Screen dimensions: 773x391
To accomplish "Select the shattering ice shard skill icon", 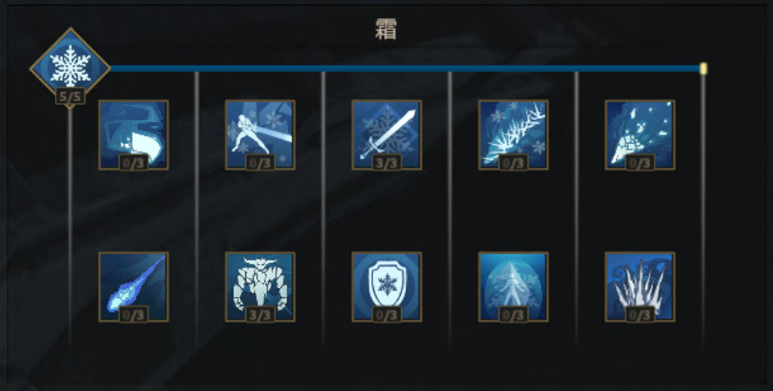I will click(640, 135).
